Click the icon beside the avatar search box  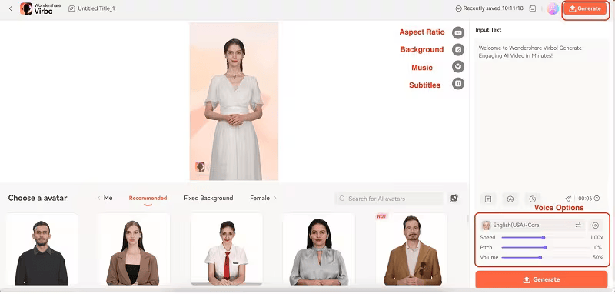pyautogui.click(x=454, y=199)
